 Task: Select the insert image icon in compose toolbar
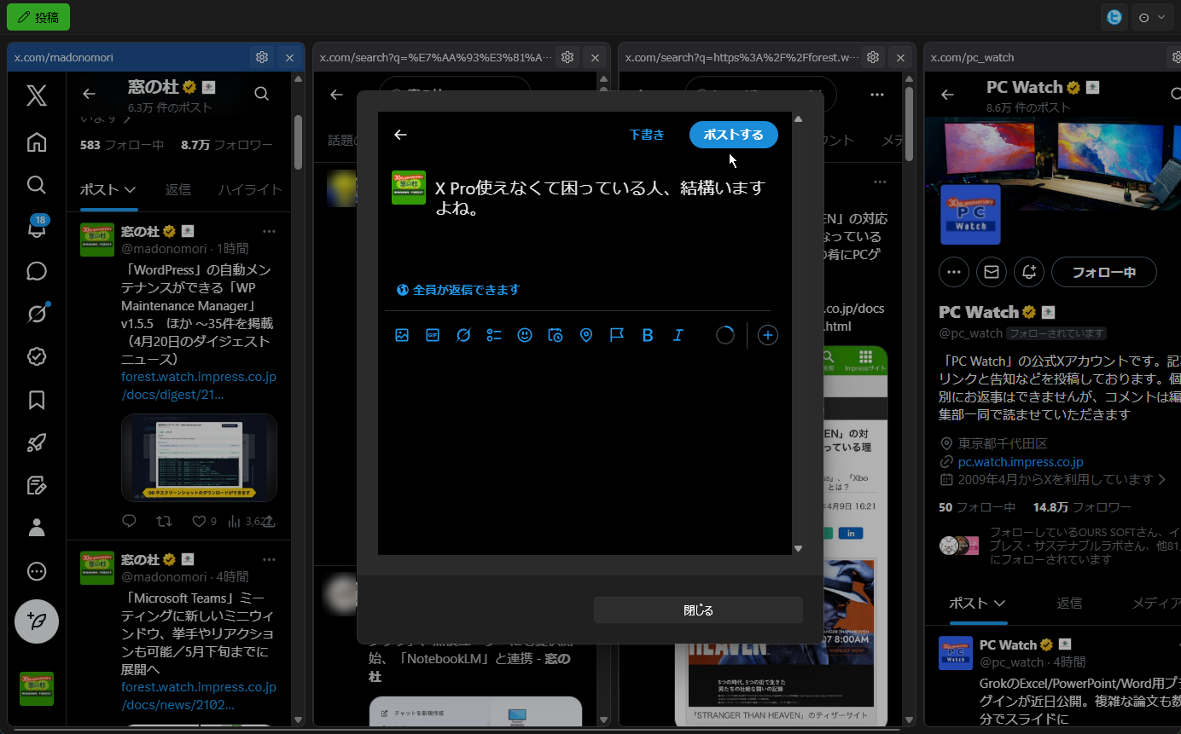pyautogui.click(x=402, y=335)
